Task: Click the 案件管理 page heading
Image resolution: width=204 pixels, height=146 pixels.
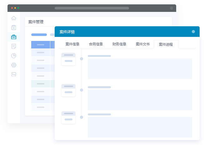Action: (x=36, y=22)
